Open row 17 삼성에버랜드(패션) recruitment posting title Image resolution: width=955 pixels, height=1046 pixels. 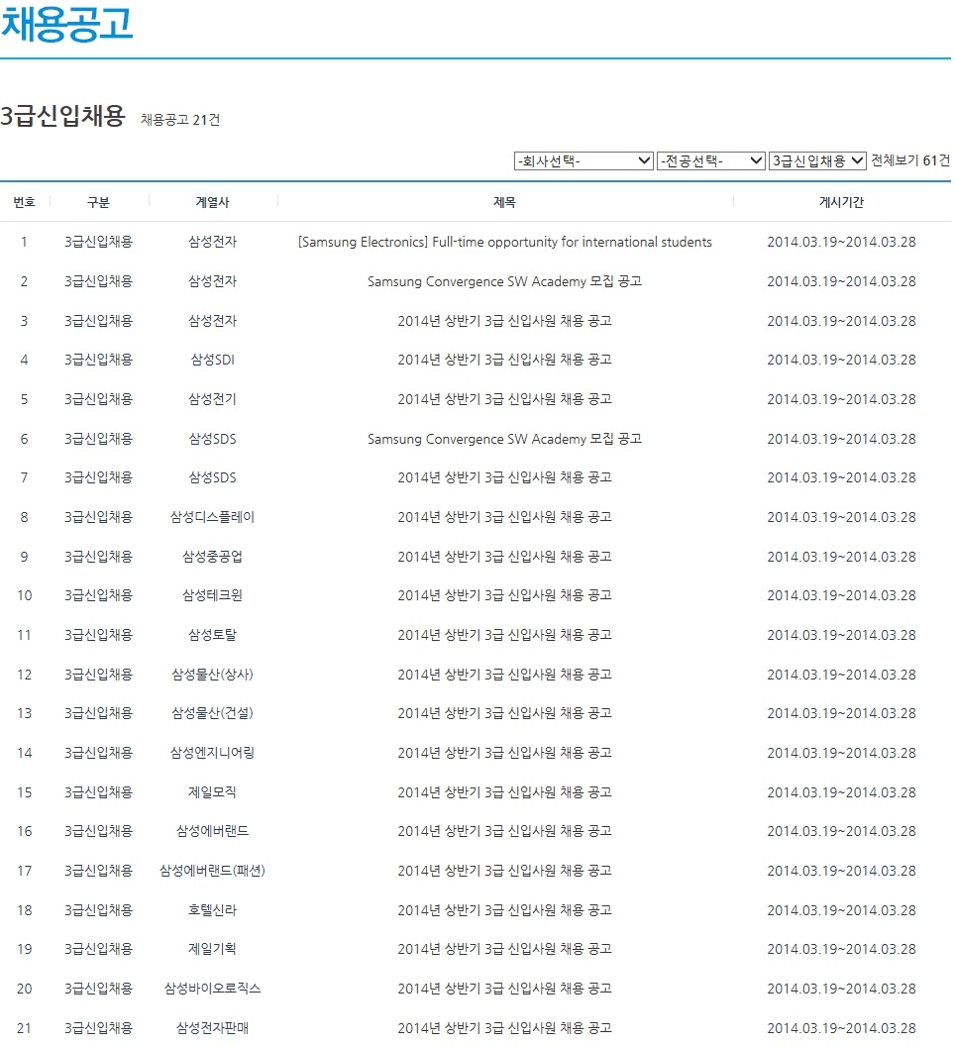coord(504,871)
